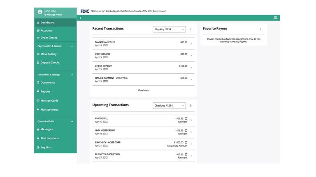Open Recent Transactions account dropdown Checking *1234
Viewport: 316px width, 177px height.
pos(169,29)
